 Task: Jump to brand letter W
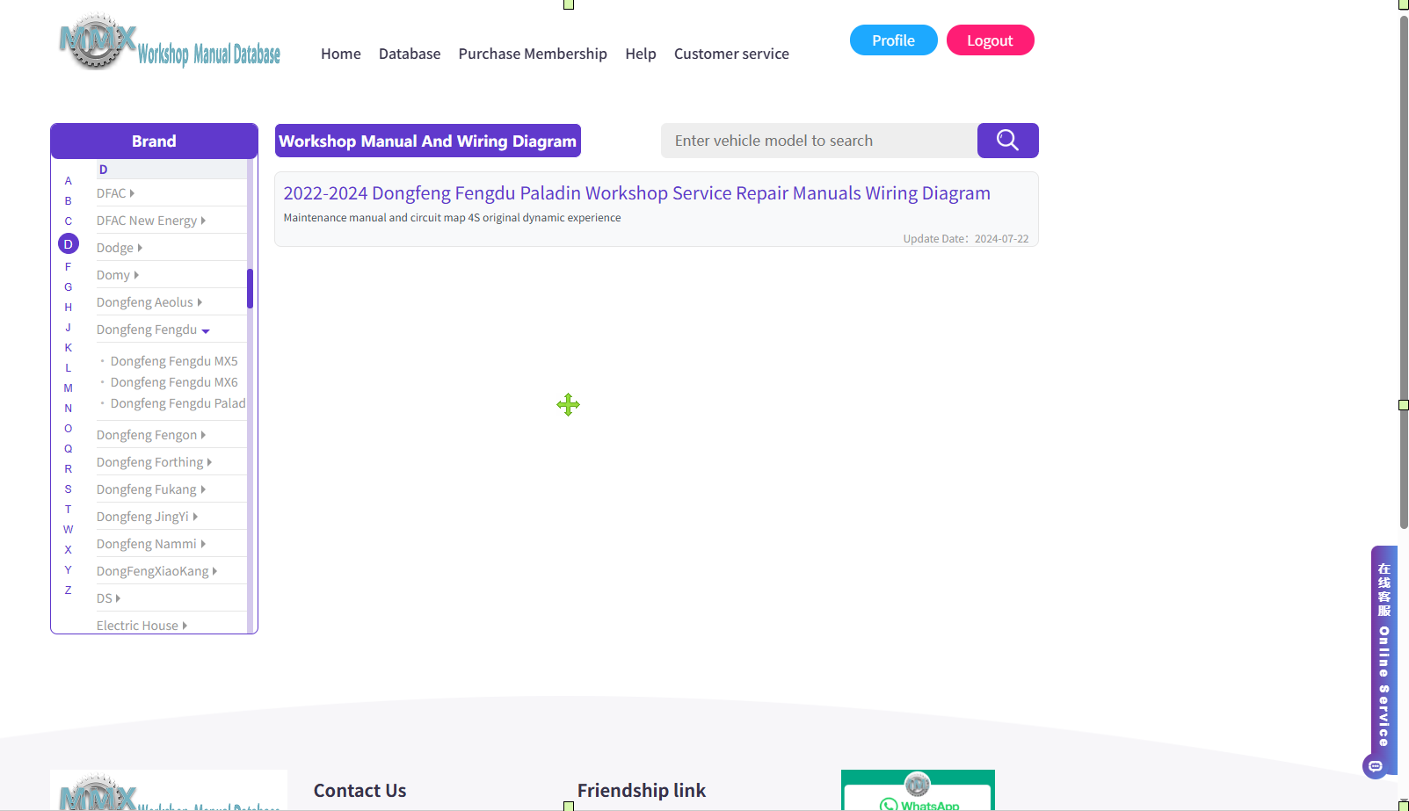(x=69, y=530)
